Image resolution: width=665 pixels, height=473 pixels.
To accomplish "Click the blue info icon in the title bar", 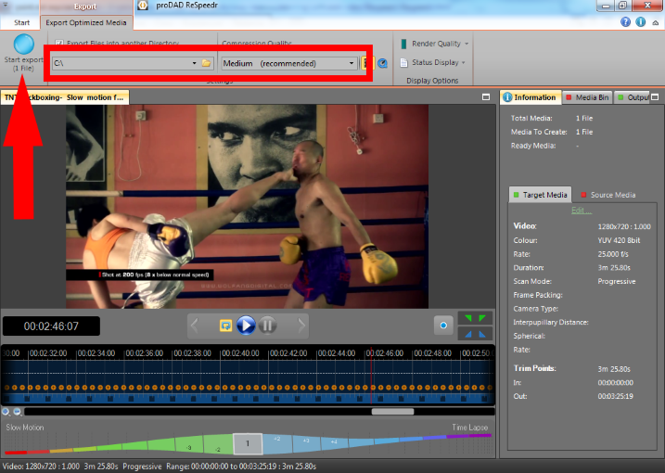I will point(640,21).
